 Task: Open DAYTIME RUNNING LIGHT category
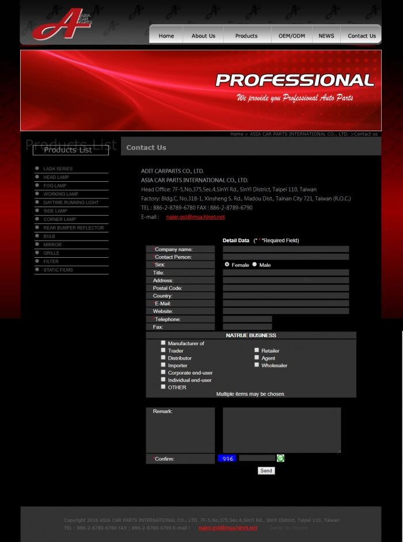coord(71,203)
